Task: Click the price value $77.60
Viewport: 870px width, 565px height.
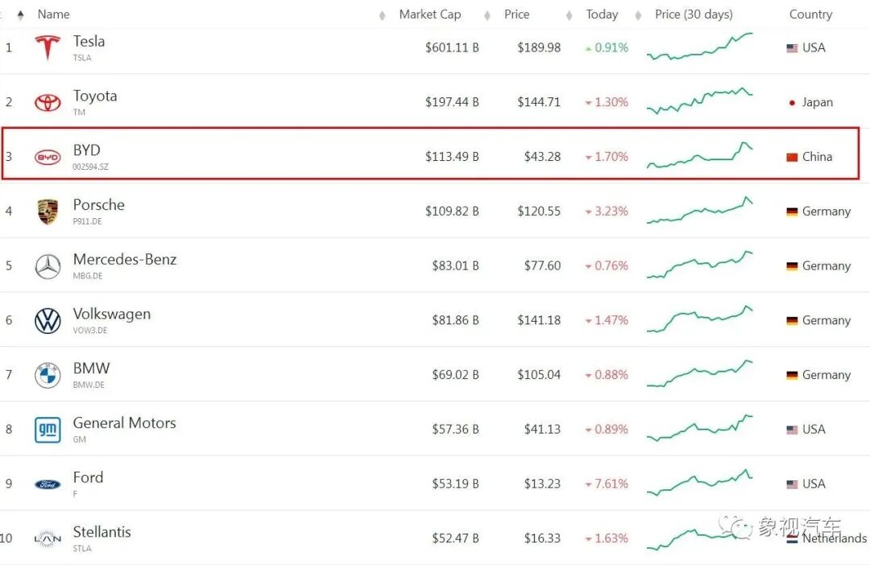Action: (x=542, y=266)
